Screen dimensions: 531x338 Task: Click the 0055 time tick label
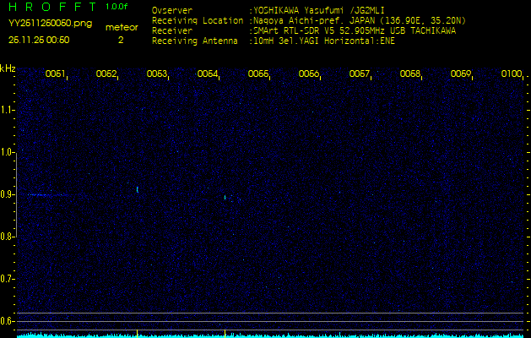[258, 74]
